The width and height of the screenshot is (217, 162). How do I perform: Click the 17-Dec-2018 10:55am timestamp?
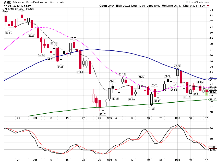coord(18,6)
